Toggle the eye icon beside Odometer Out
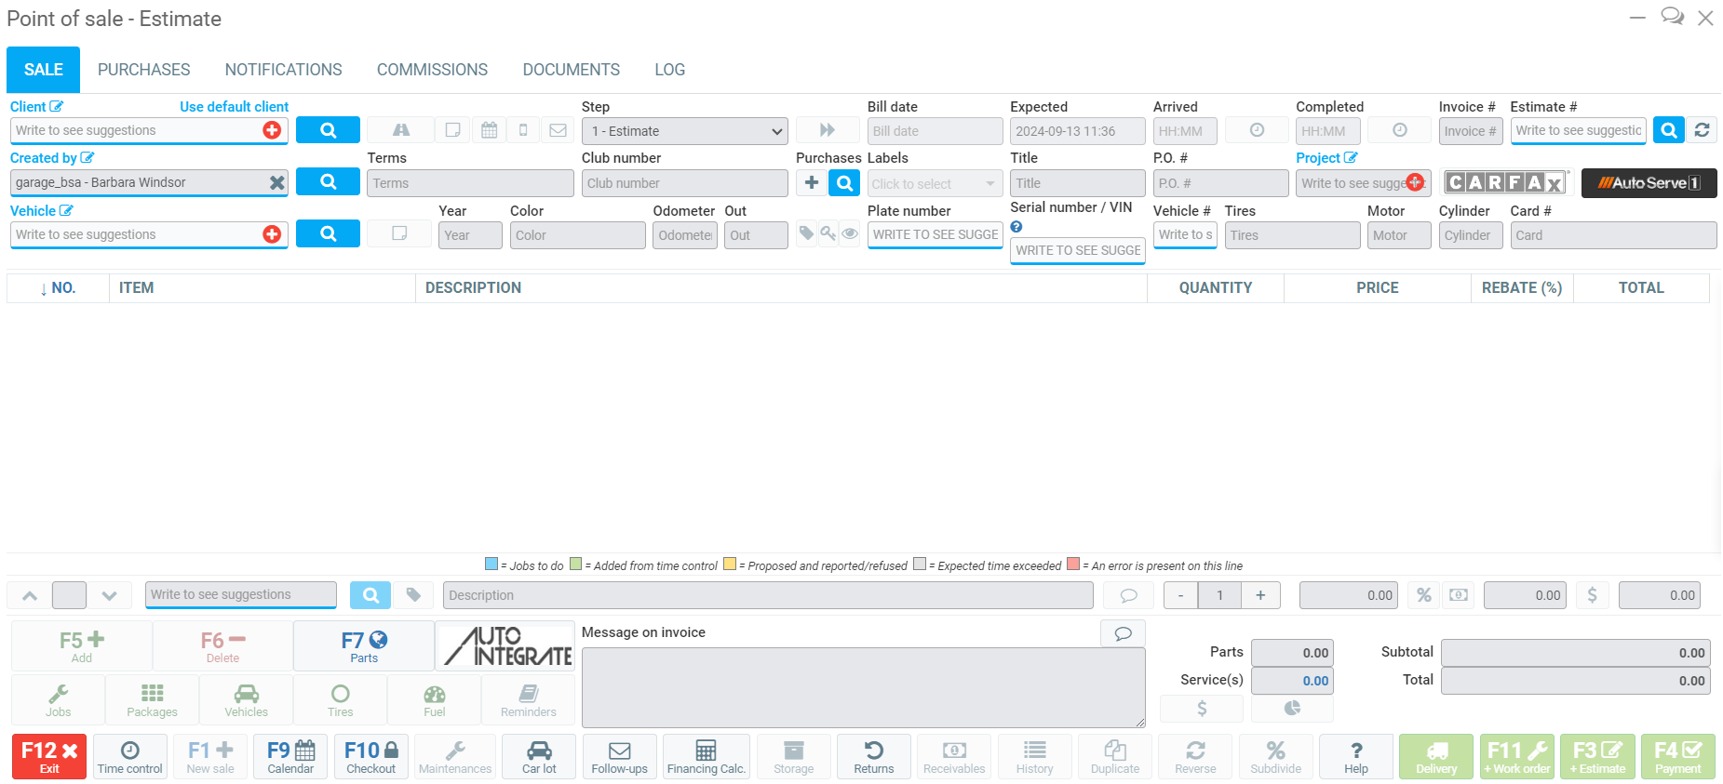 (x=850, y=234)
